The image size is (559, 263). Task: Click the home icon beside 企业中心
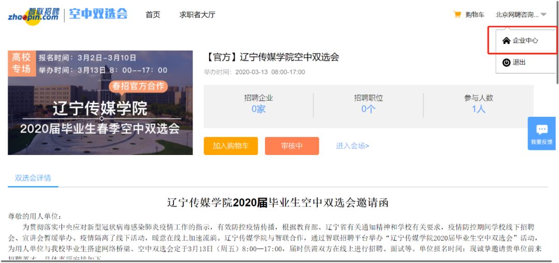(x=506, y=41)
